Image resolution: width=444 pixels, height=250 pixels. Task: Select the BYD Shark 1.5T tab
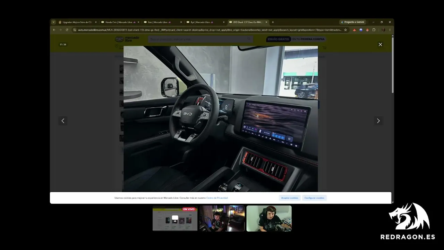pos(248,22)
